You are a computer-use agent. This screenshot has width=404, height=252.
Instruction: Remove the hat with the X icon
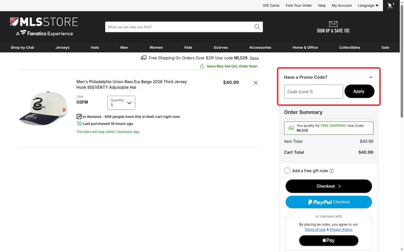coord(255,83)
